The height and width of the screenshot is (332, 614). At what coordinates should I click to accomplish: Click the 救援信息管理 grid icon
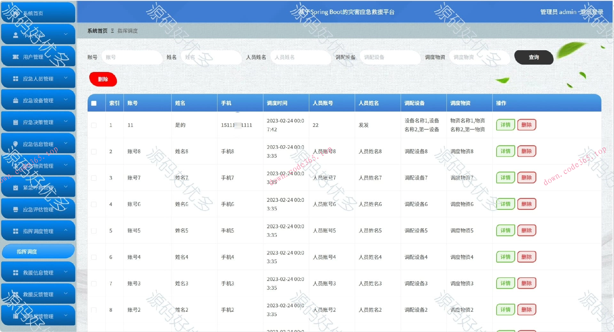coord(15,272)
